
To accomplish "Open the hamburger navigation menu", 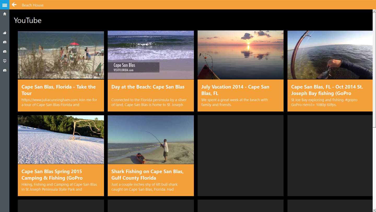I will [x=5, y=5].
